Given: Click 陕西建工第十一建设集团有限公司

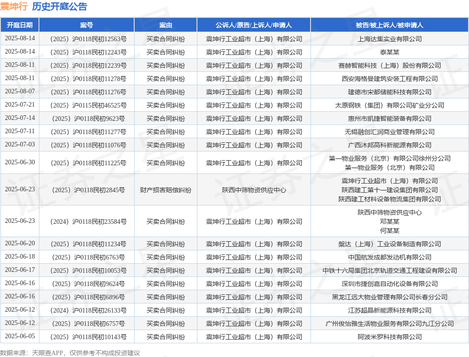Looking at the screenshot, I should 389,190.
